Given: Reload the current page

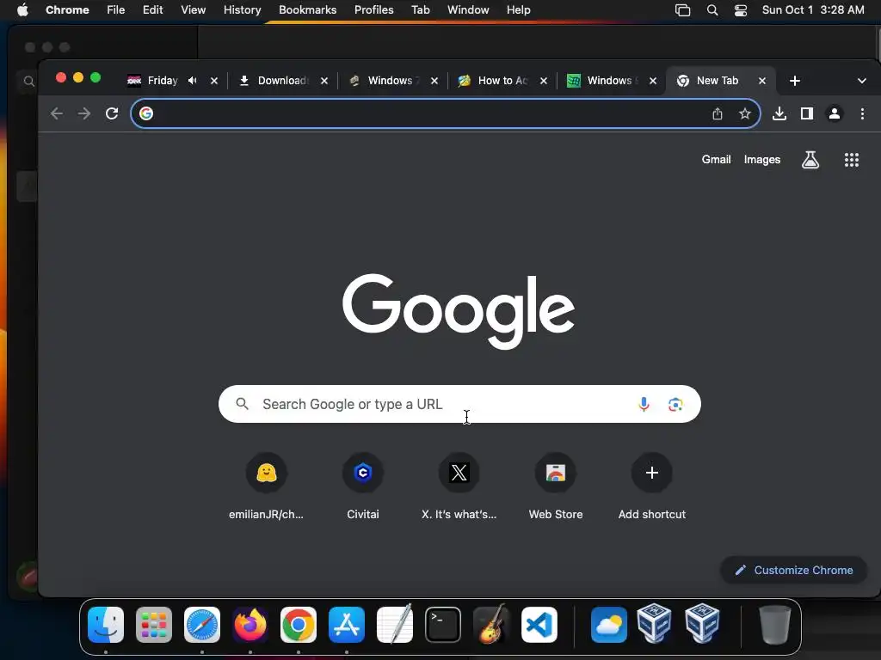Looking at the screenshot, I should click(112, 114).
